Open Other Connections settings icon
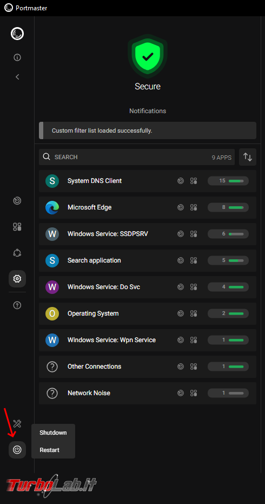265x504 pixels. pyautogui.click(x=194, y=366)
